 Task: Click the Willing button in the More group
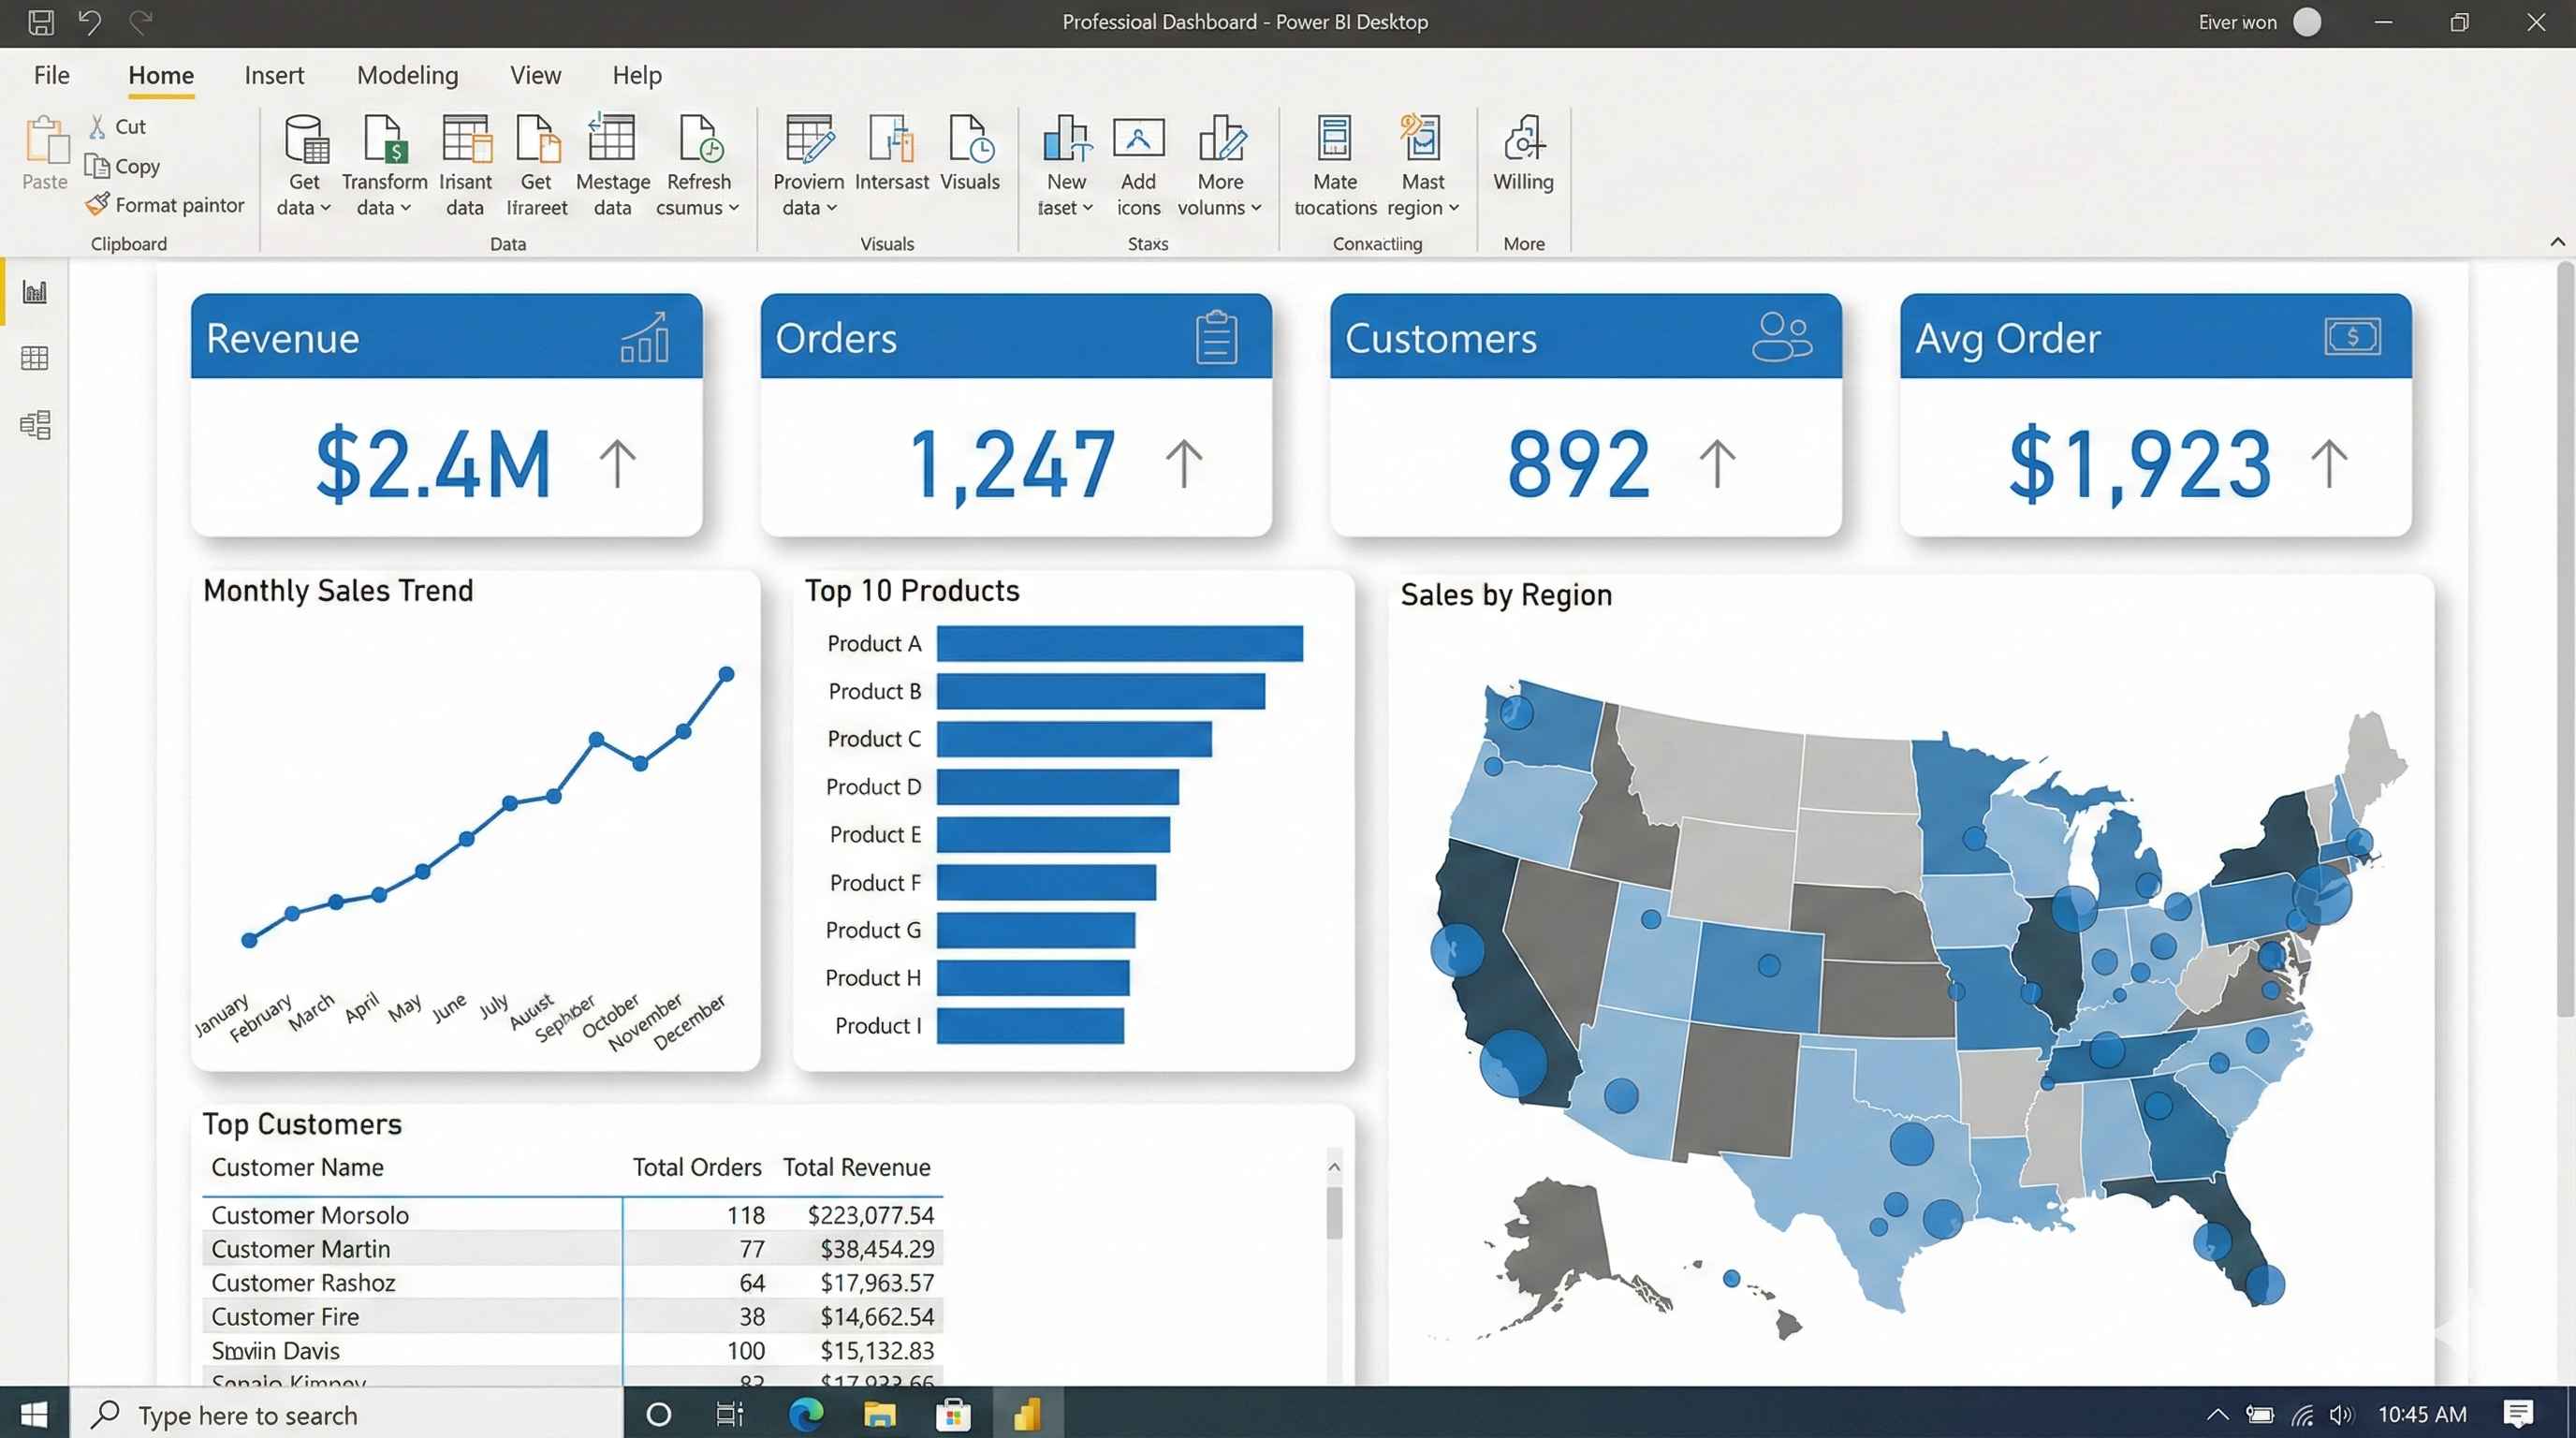tap(1522, 158)
